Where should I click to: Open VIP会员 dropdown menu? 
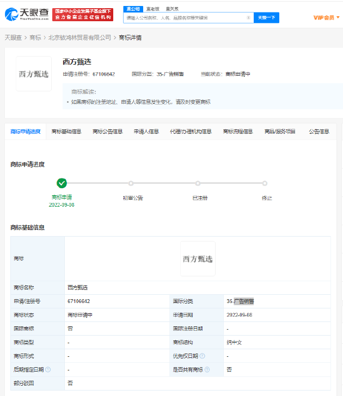pos(326,17)
